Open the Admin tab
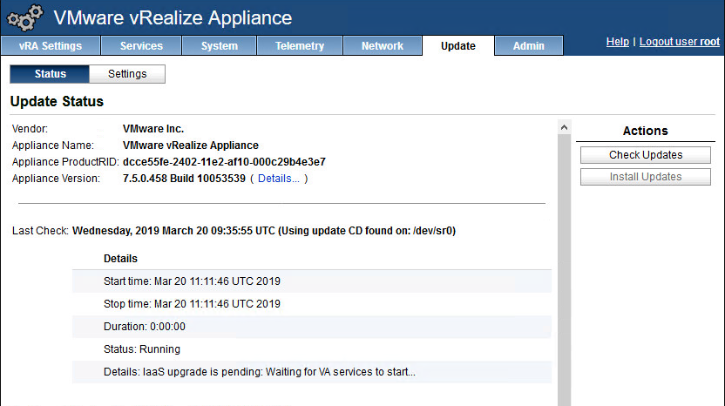The width and height of the screenshot is (725, 406). click(x=529, y=46)
